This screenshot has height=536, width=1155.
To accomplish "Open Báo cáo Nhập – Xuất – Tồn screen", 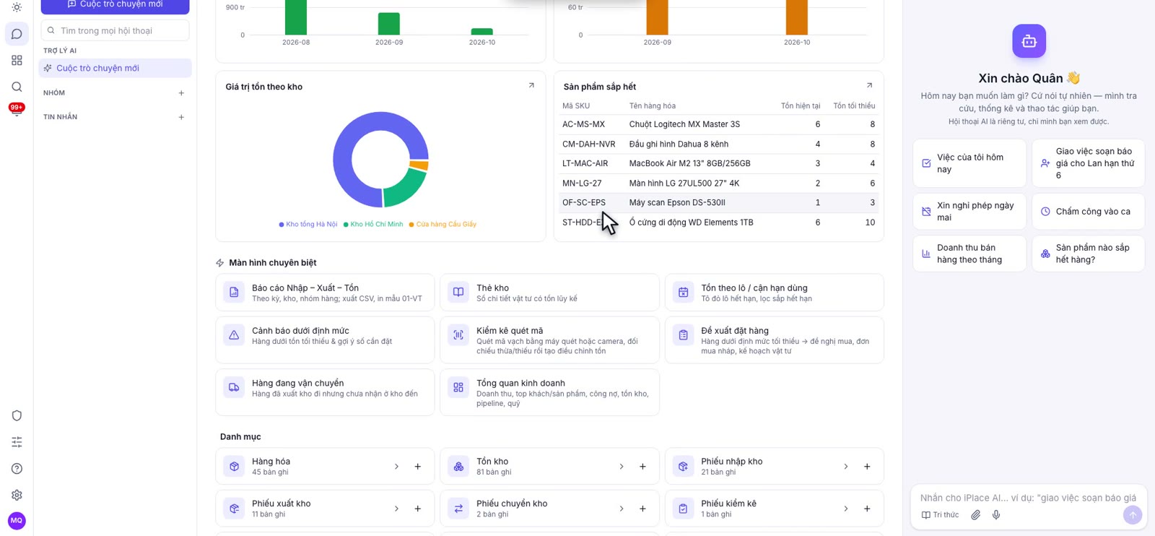I will coord(325,293).
